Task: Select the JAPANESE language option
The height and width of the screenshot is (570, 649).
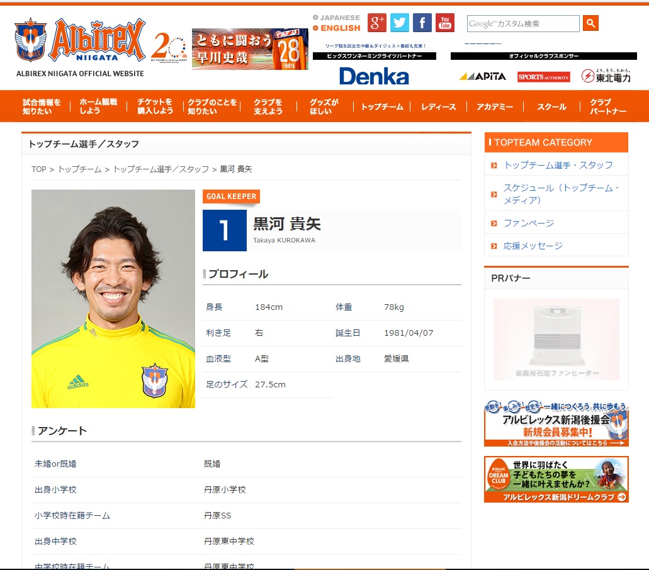Action: [339, 18]
